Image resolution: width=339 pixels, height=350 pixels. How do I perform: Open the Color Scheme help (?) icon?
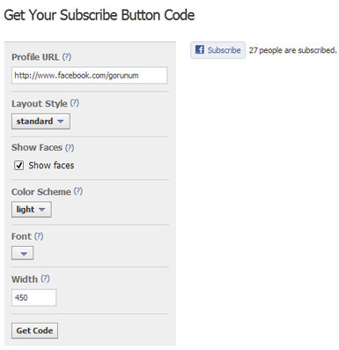pyautogui.click(x=78, y=191)
